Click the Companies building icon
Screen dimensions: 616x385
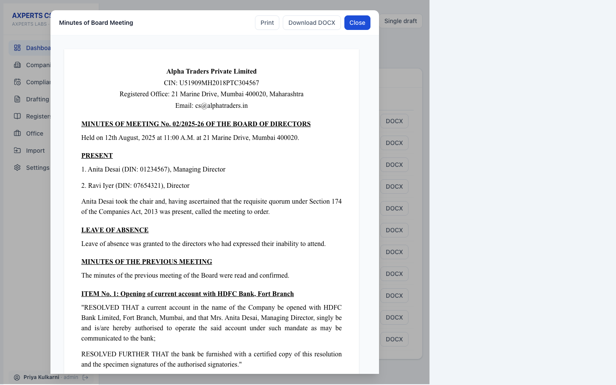[17, 65]
